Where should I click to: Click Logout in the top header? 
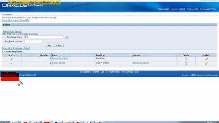(x=182, y=9)
